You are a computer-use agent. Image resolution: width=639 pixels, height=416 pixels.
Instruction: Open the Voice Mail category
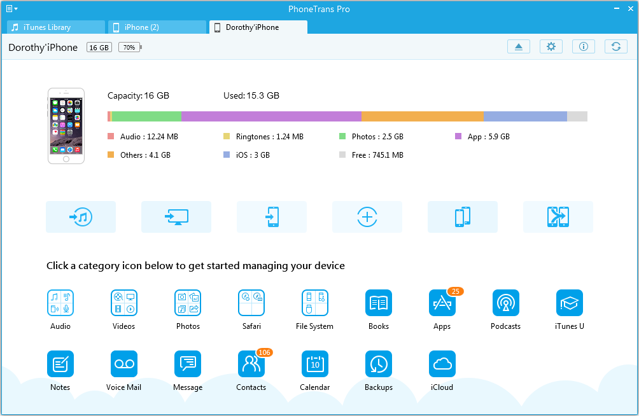pos(124,364)
